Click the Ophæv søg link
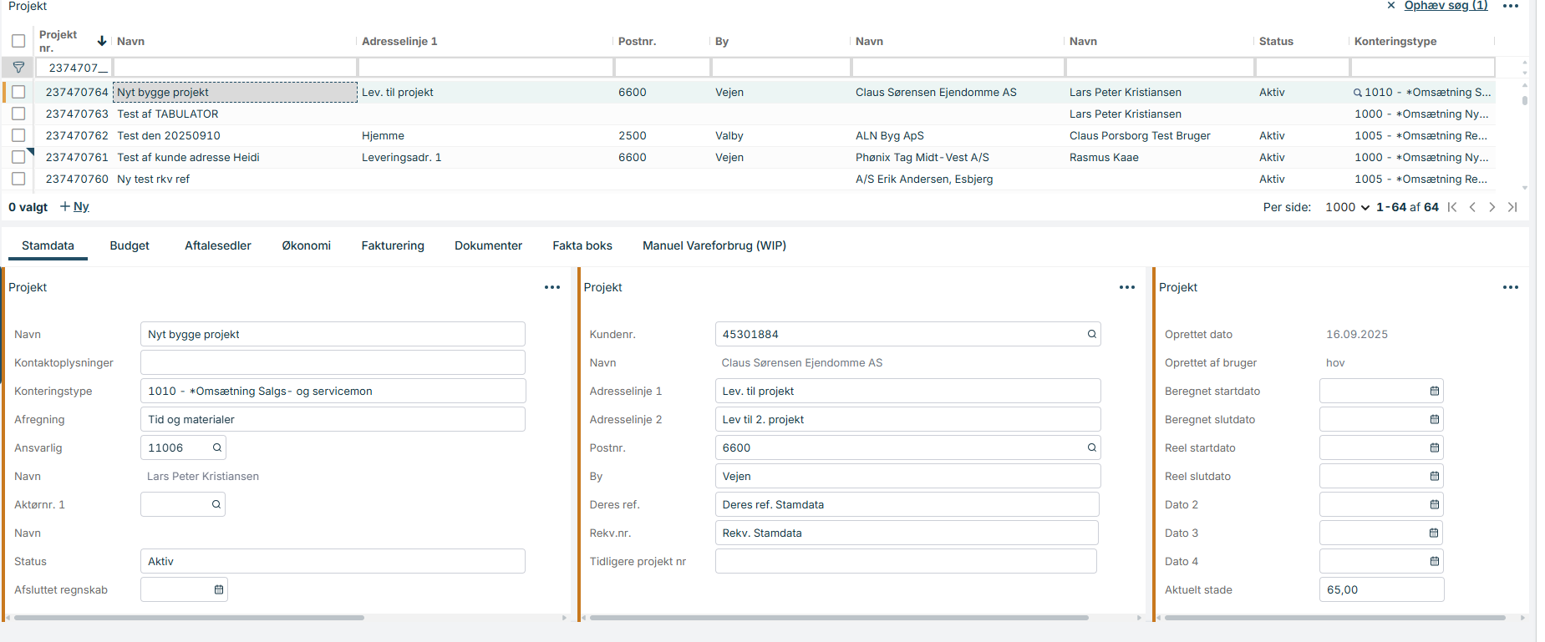The image size is (1545, 642). coord(1446,6)
